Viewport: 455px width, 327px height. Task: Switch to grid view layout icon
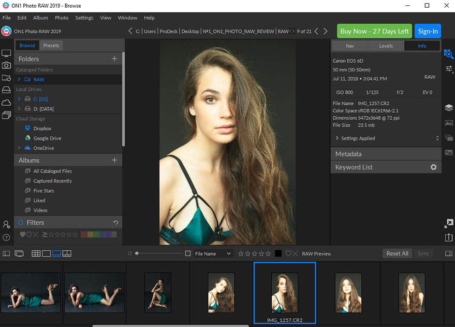[36, 253]
